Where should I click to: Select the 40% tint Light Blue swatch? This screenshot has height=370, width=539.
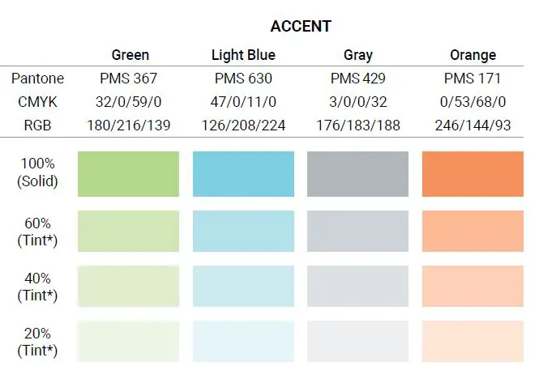[243, 285]
